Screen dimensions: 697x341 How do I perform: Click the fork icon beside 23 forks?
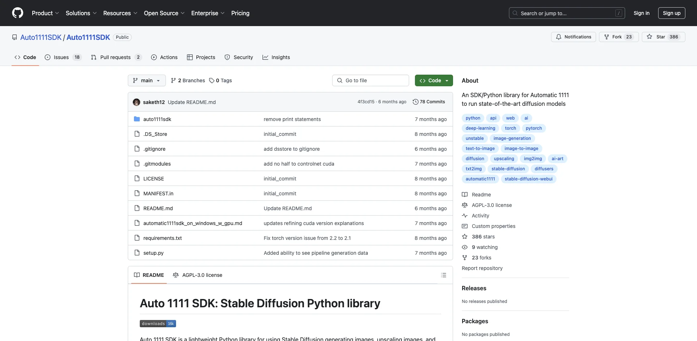465,258
